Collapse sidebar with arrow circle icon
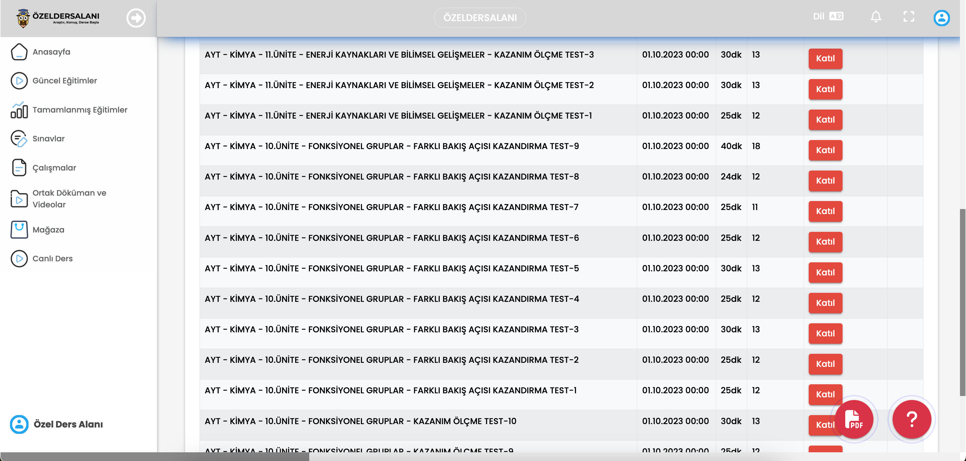 point(136,18)
